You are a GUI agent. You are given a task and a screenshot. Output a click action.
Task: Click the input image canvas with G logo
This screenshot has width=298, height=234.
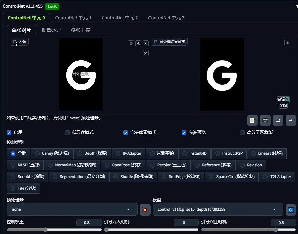pyautogui.click(x=81, y=74)
